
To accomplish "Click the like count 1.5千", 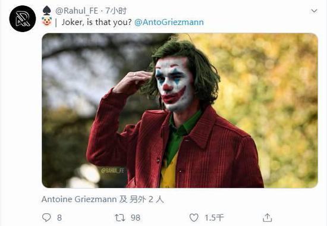I will click(x=214, y=218).
